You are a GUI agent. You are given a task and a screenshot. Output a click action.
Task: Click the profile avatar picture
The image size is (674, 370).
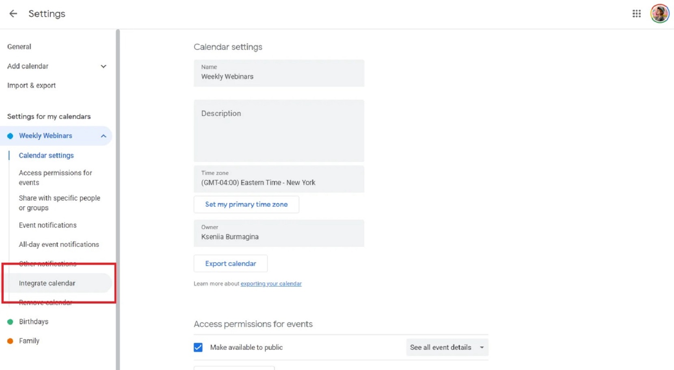click(x=659, y=13)
